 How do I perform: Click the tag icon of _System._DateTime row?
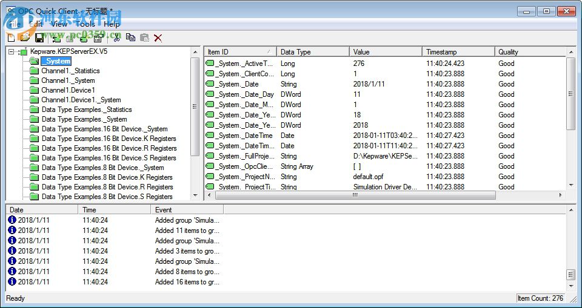point(210,136)
